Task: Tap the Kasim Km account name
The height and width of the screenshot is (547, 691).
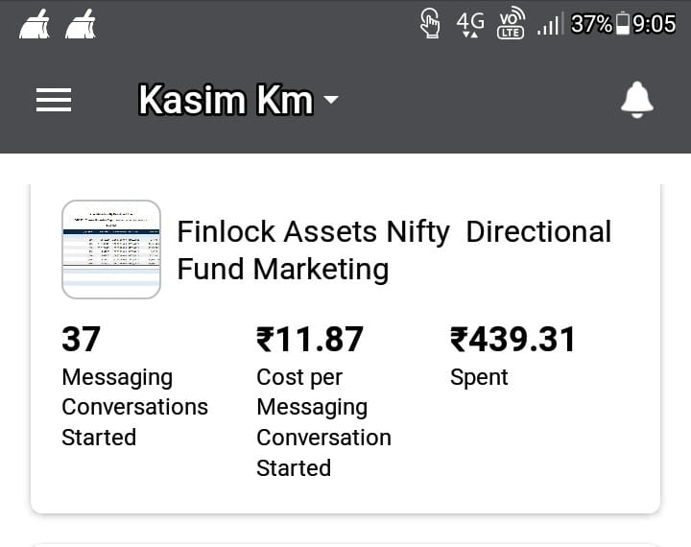Action: point(226,100)
